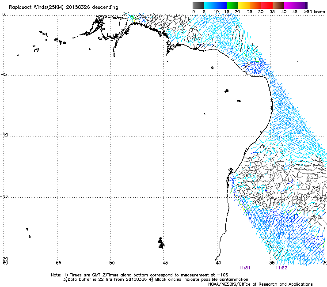Click the magenta 40-45 knots color swatch
Image resolution: width=327 pixels, height=287 pixels.
point(290,5)
